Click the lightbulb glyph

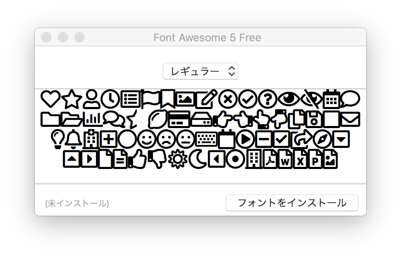pos(57,139)
